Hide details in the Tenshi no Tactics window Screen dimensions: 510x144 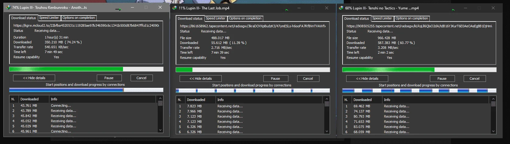coord(367,79)
